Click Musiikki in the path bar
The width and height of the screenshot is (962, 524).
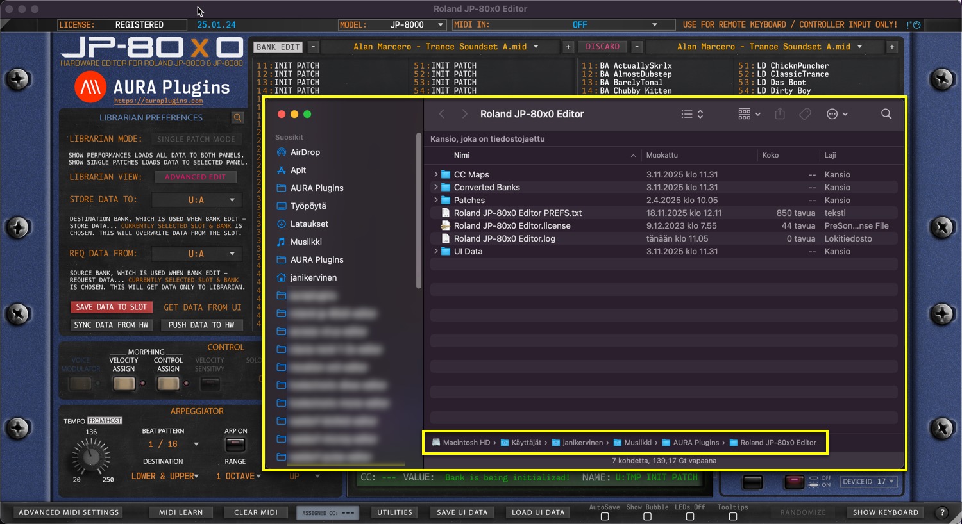click(637, 443)
